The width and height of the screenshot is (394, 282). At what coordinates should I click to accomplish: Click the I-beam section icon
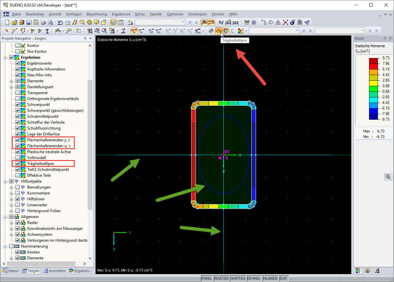click(x=47, y=31)
